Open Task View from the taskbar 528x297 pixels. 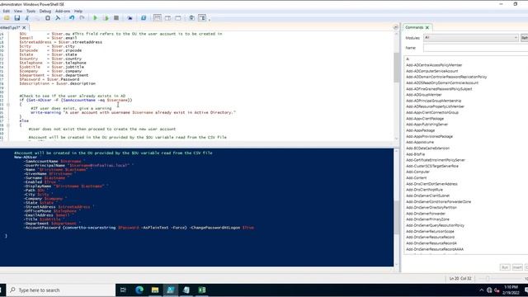(x=123, y=290)
